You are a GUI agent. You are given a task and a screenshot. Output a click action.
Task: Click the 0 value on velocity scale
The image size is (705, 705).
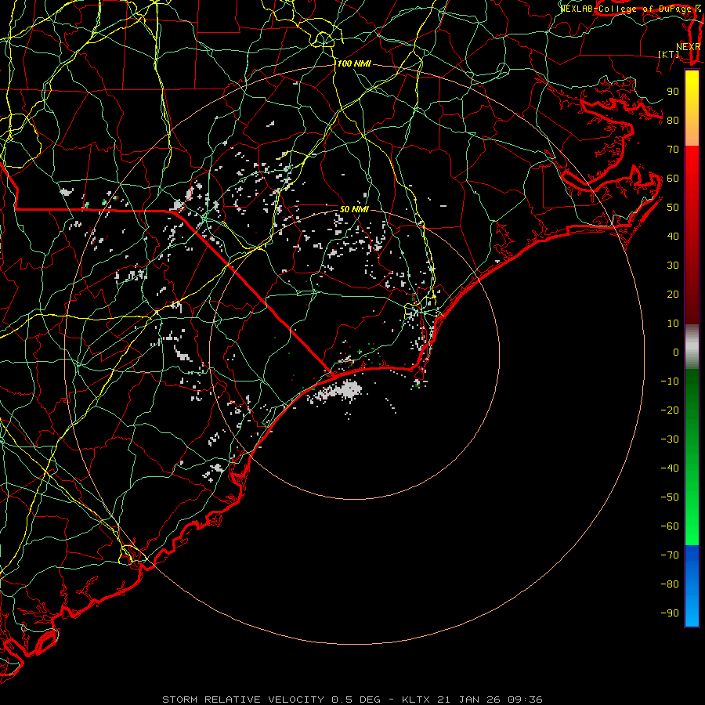676,352
